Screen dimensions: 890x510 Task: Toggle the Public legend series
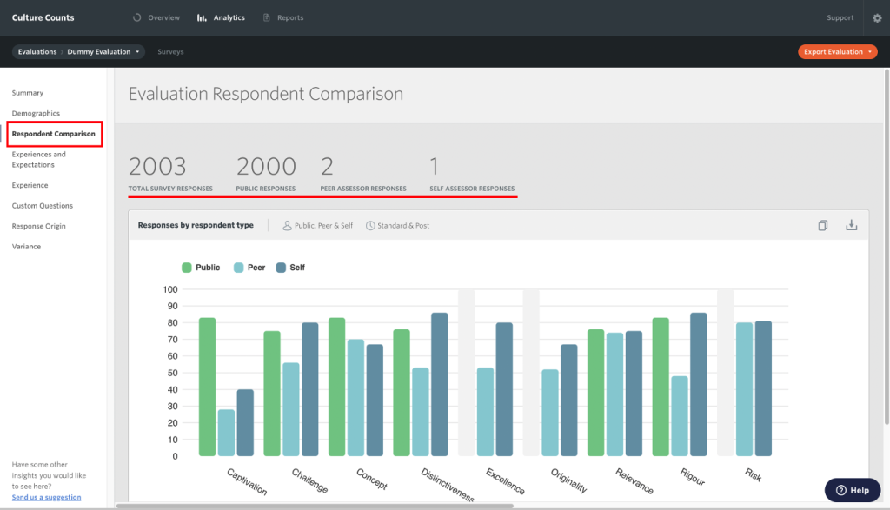click(201, 268)
